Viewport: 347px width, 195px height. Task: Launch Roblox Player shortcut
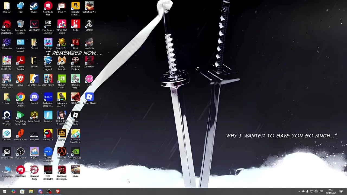click(89, 99)
